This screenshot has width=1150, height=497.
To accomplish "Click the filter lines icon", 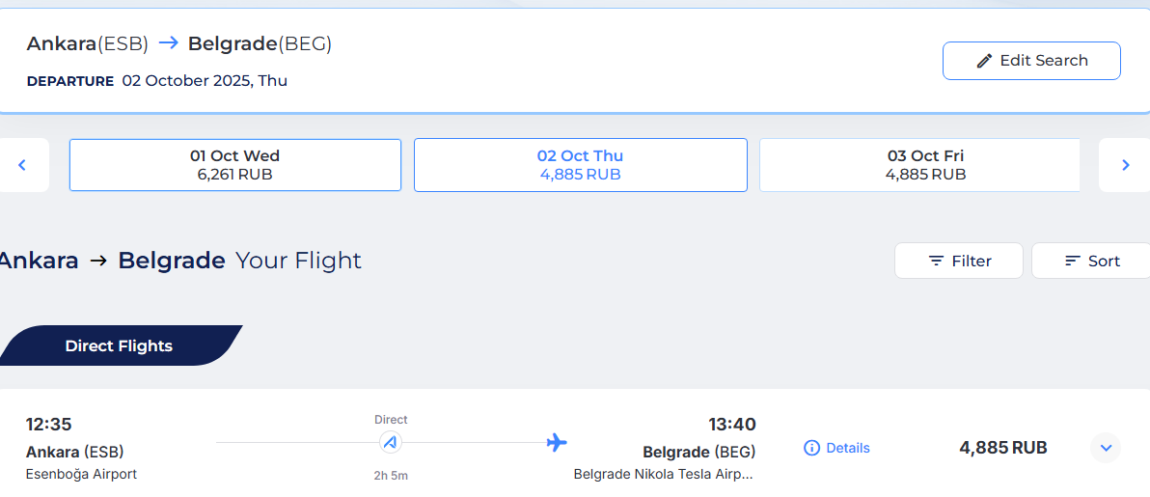I will click(x=936, y=261).
